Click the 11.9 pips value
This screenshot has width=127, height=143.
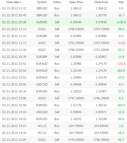(121, 57)
